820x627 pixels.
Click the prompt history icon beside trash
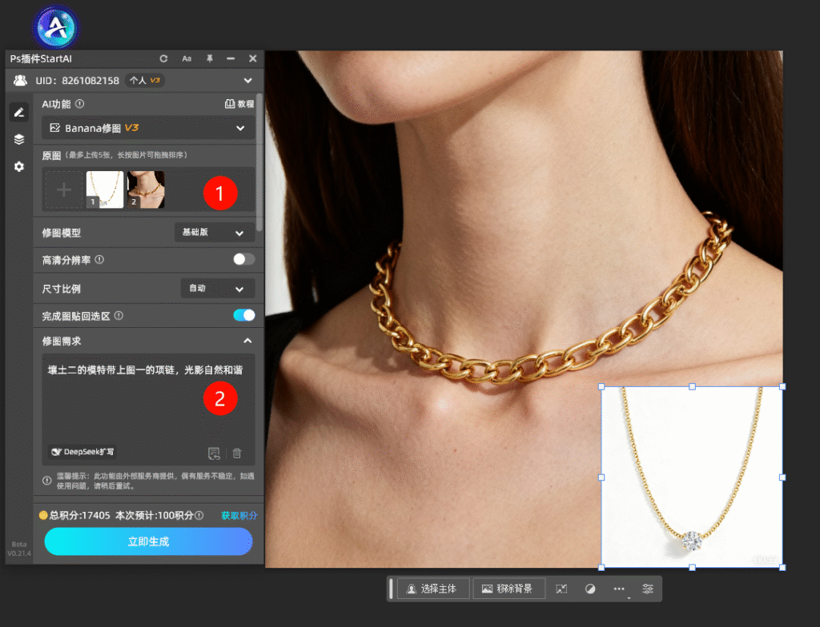214,453
